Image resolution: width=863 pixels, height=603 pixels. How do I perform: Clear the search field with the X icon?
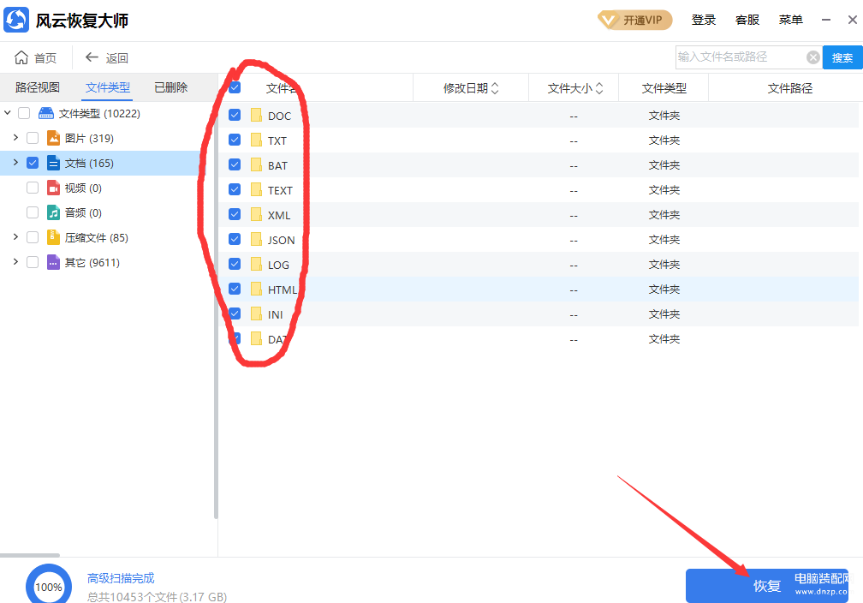tap(813, 57)
